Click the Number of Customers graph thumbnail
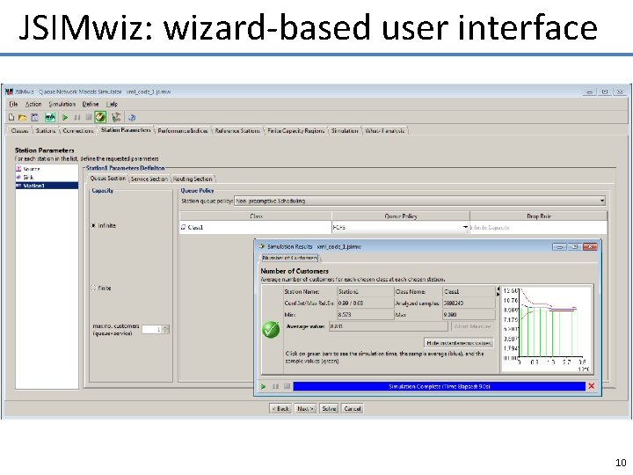Image resolution: width=633 pixels, height=475 pixels. 547,330
